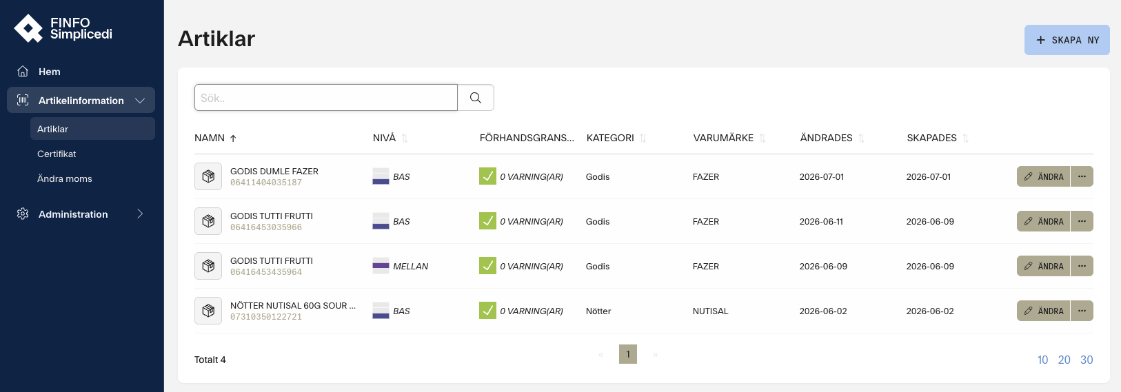Expand the Administration menu chevron
Screen dimensions: 1121x392
pos(140,214)
